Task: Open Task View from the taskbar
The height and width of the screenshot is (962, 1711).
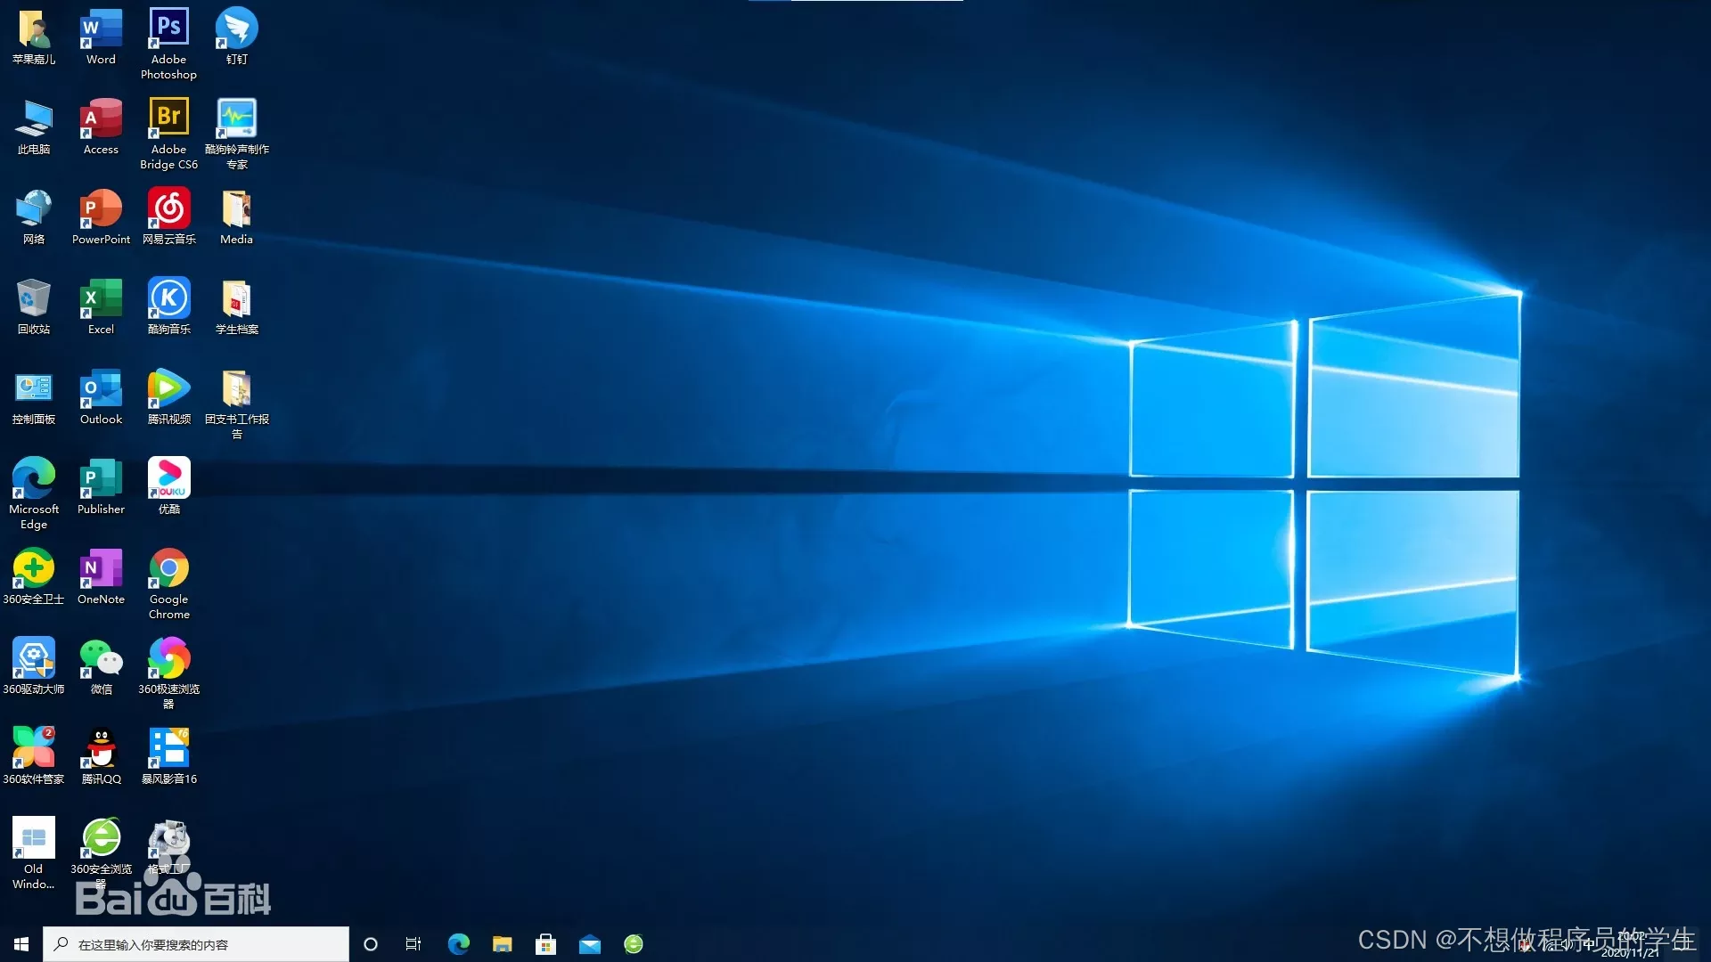Action: click(413, 944)
